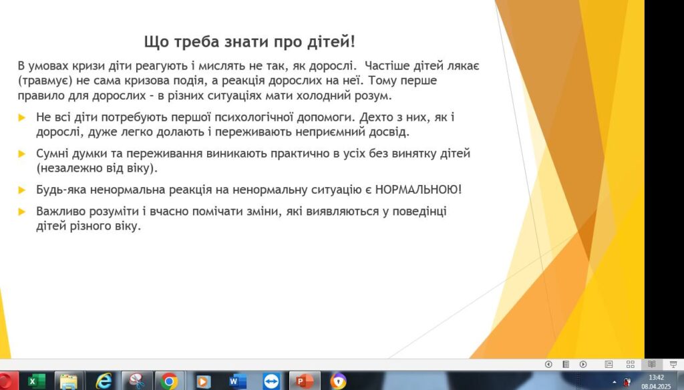Image resolution: width=684 pixels, height=390 pixels.
Task: Advance to next slide using status bar arrow
Action: click(583, 364)
